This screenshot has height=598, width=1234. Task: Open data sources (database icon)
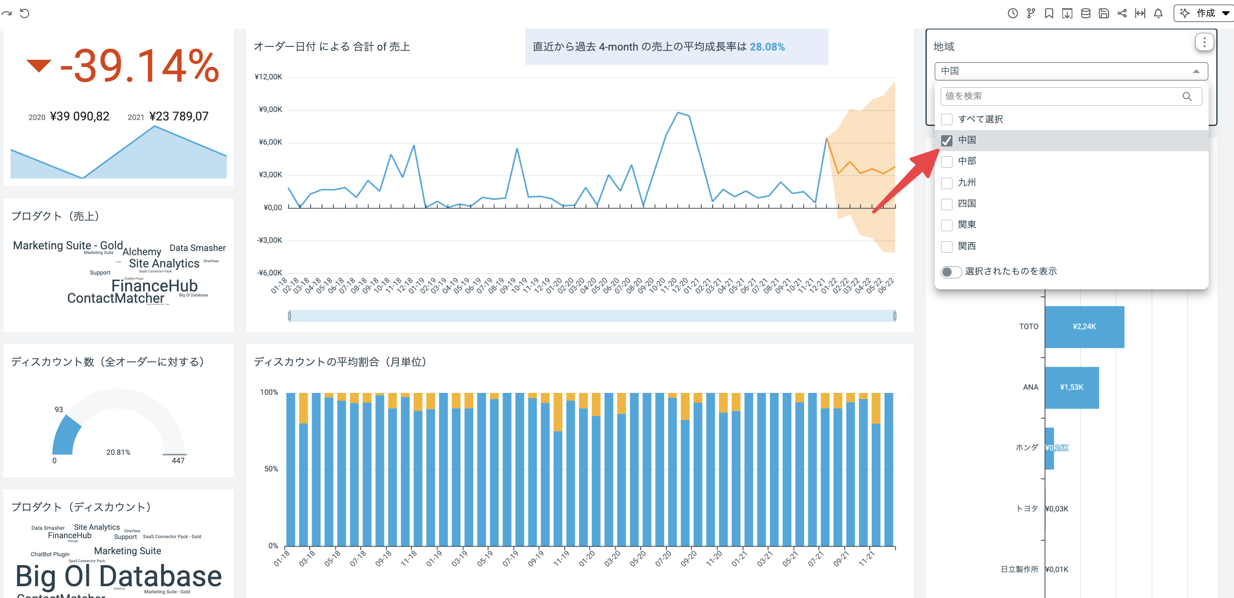(1086, 13)
